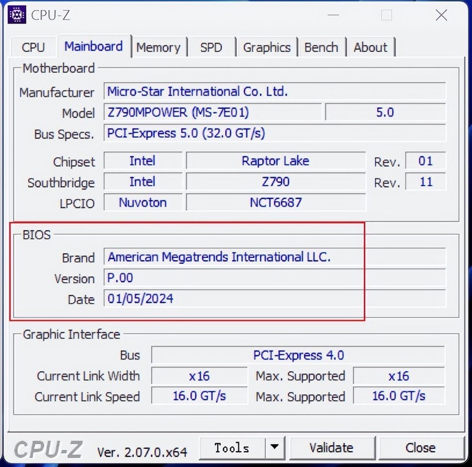Click BIOS Brand American Megatrends field
This screenshot has width=472, height=467.
point(274,256)
